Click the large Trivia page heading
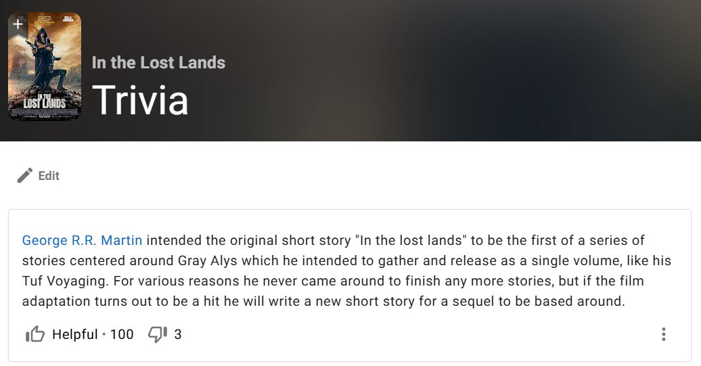The image size is (701, 366). pos(140,100)
